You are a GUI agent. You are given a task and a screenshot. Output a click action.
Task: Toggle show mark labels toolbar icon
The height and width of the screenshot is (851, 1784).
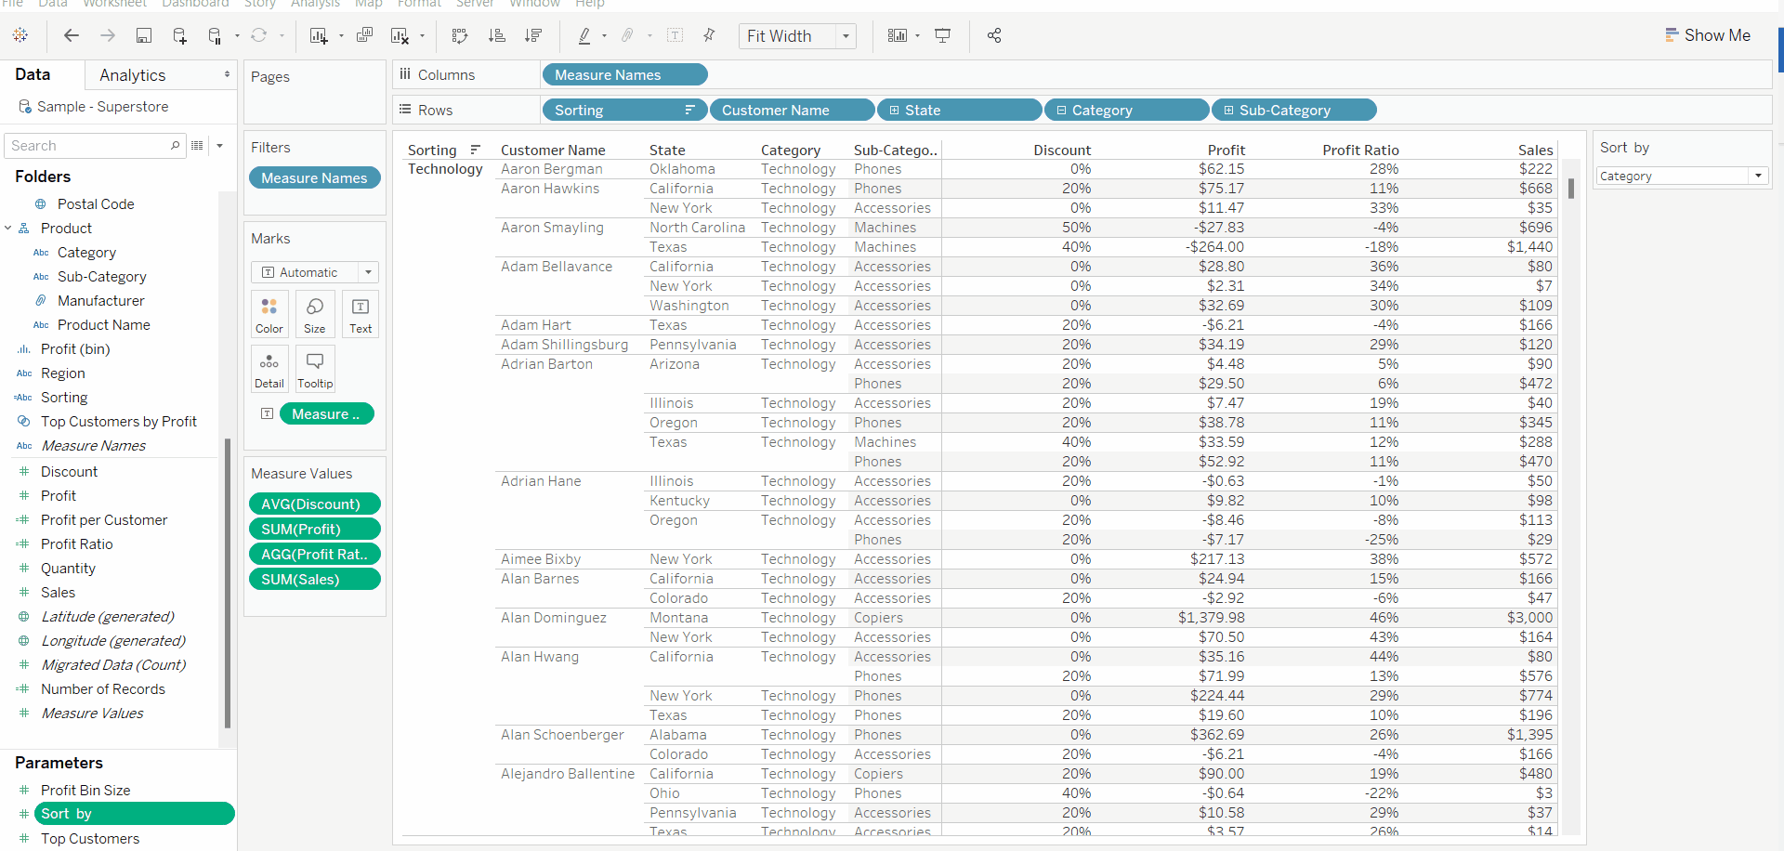point(676,35)
